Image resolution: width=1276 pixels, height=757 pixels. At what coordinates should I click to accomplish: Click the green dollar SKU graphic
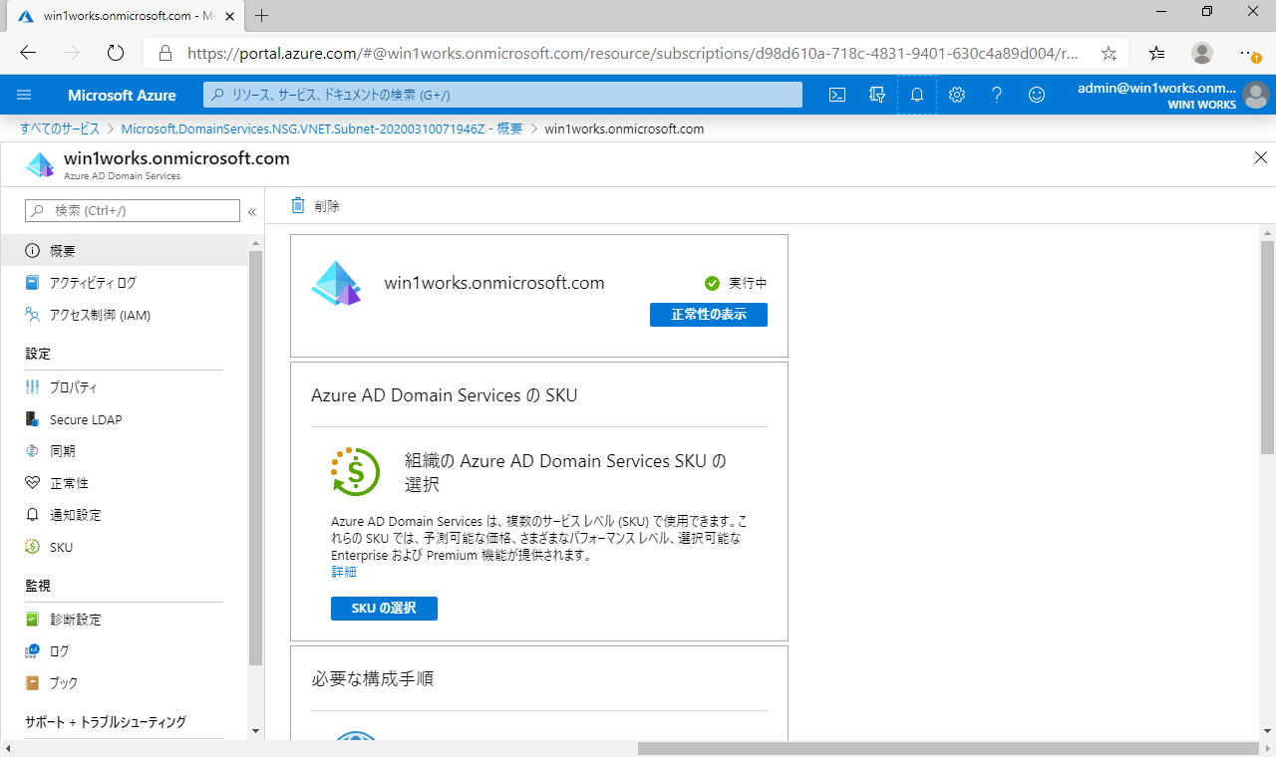(x=355, y=472)
